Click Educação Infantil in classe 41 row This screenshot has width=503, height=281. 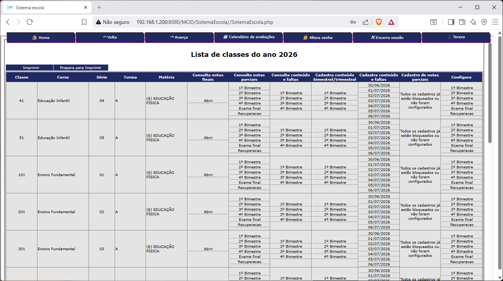point(54,101)
